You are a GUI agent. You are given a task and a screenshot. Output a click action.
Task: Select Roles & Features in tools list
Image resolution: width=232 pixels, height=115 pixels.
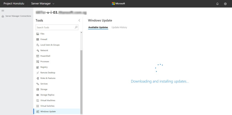[x=48, y=78]
